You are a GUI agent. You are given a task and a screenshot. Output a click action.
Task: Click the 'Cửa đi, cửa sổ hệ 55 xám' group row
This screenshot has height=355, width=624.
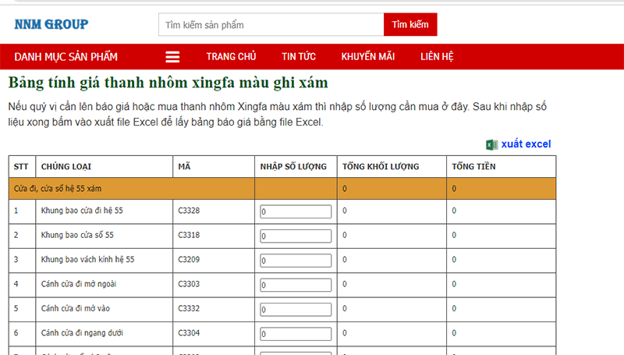[282, 188]
